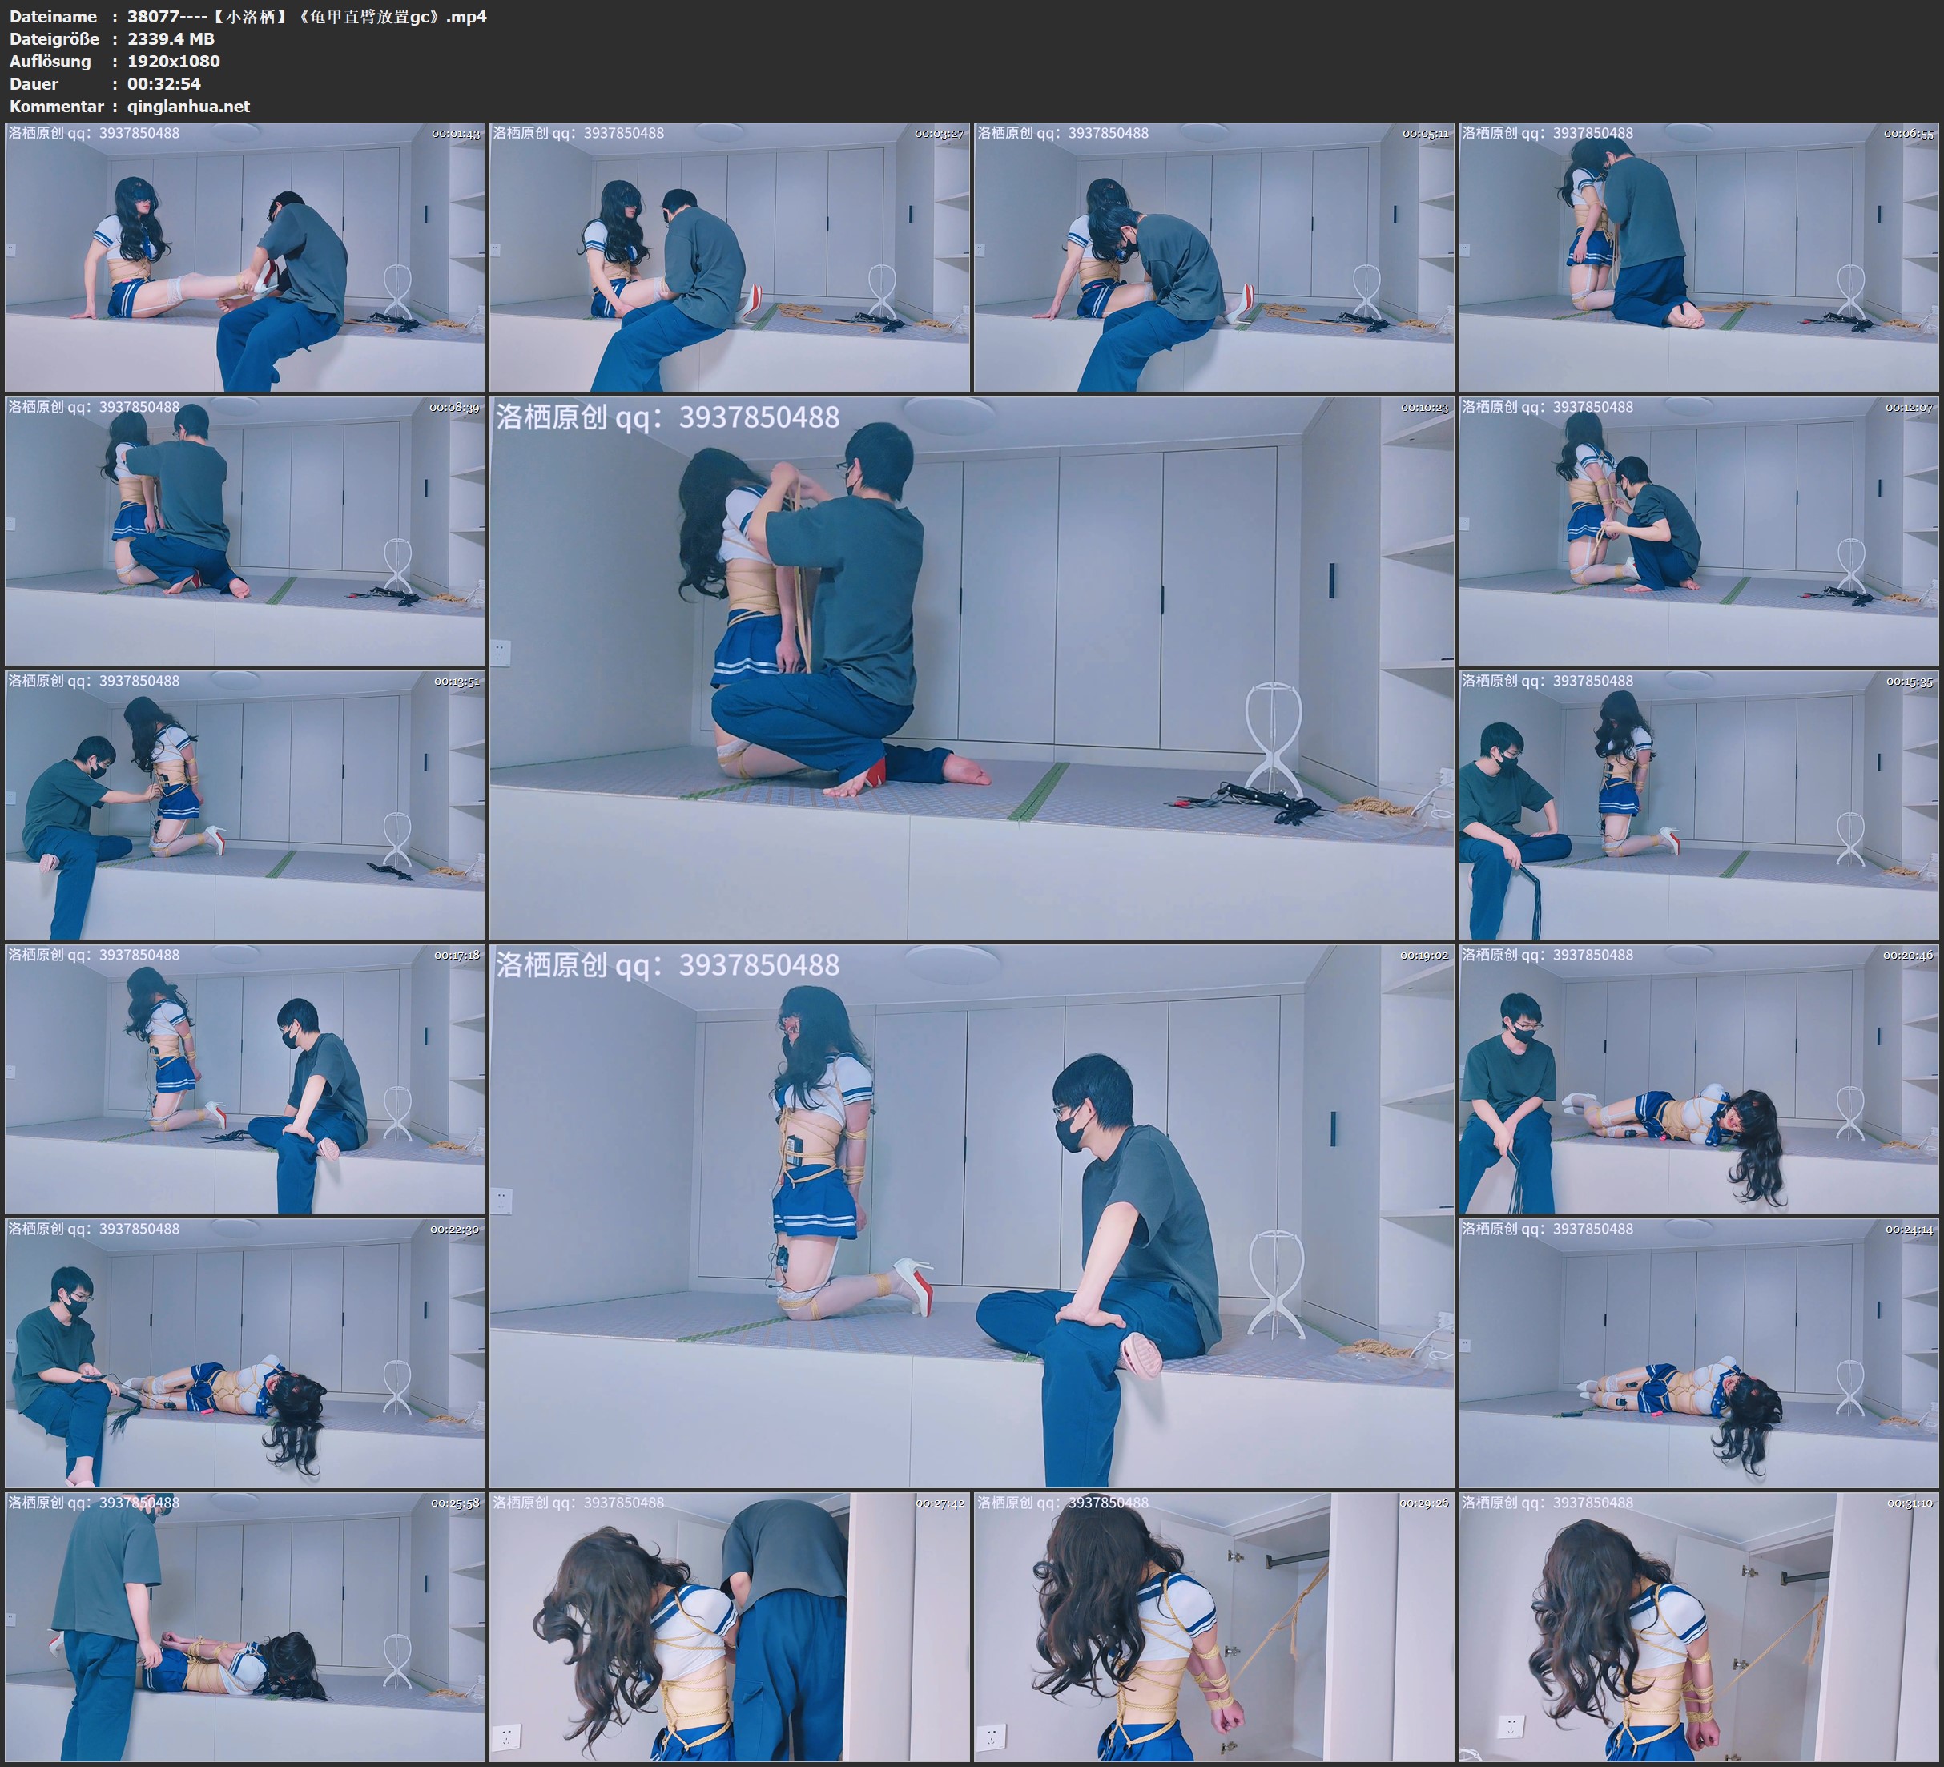The image size is (1944, 1767).
Task: Open the 00:29:26 frame
Action: [1213, 1626]
